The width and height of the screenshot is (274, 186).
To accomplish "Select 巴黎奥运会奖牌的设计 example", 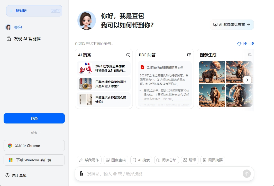I will [x=104, y=84].
